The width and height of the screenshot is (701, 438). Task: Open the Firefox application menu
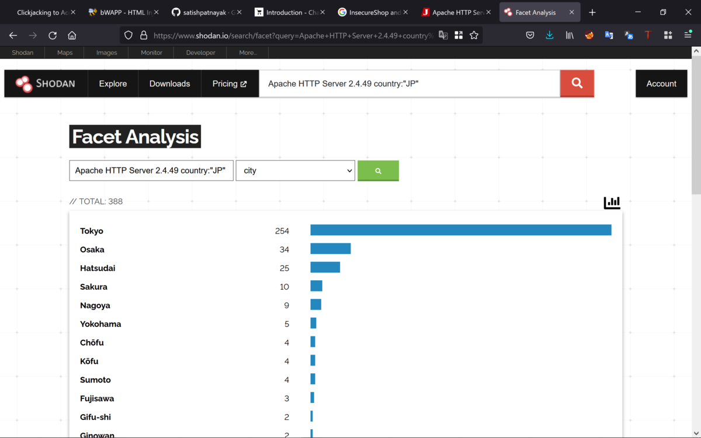pos(688,35)
